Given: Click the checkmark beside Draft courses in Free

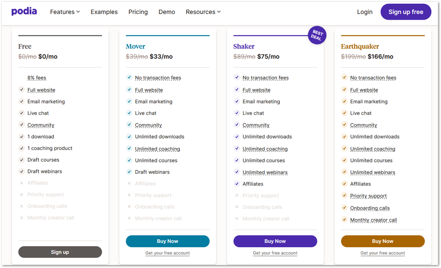Looking at the screenshot, I should 22,160.
